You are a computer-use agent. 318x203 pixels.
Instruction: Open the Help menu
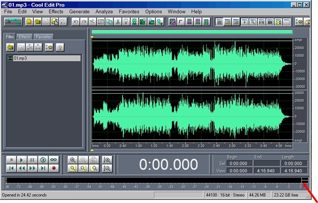pos(196,12)
